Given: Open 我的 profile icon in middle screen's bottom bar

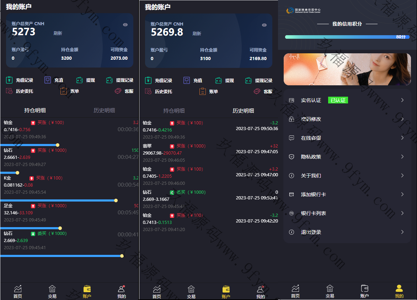Looking at the screenshot, I should pos(261,291).
